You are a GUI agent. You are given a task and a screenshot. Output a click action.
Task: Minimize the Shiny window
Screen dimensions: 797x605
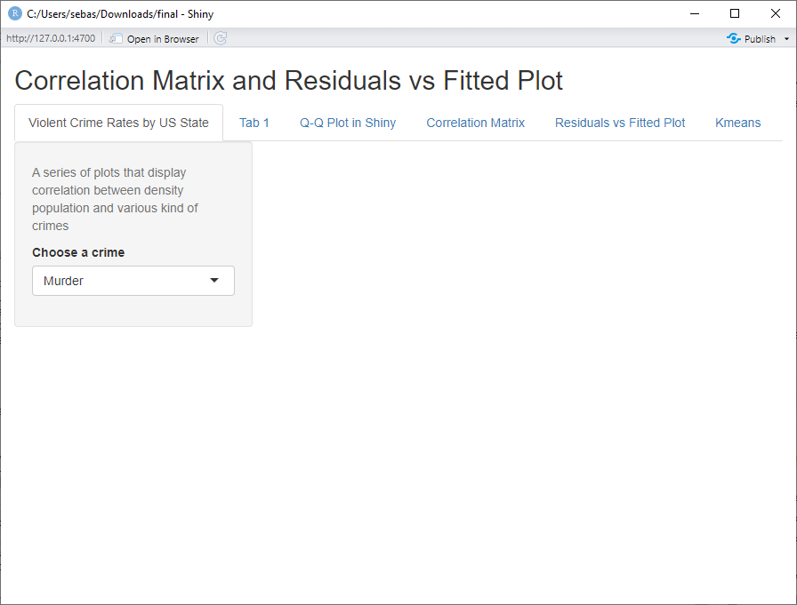point(694,14)
